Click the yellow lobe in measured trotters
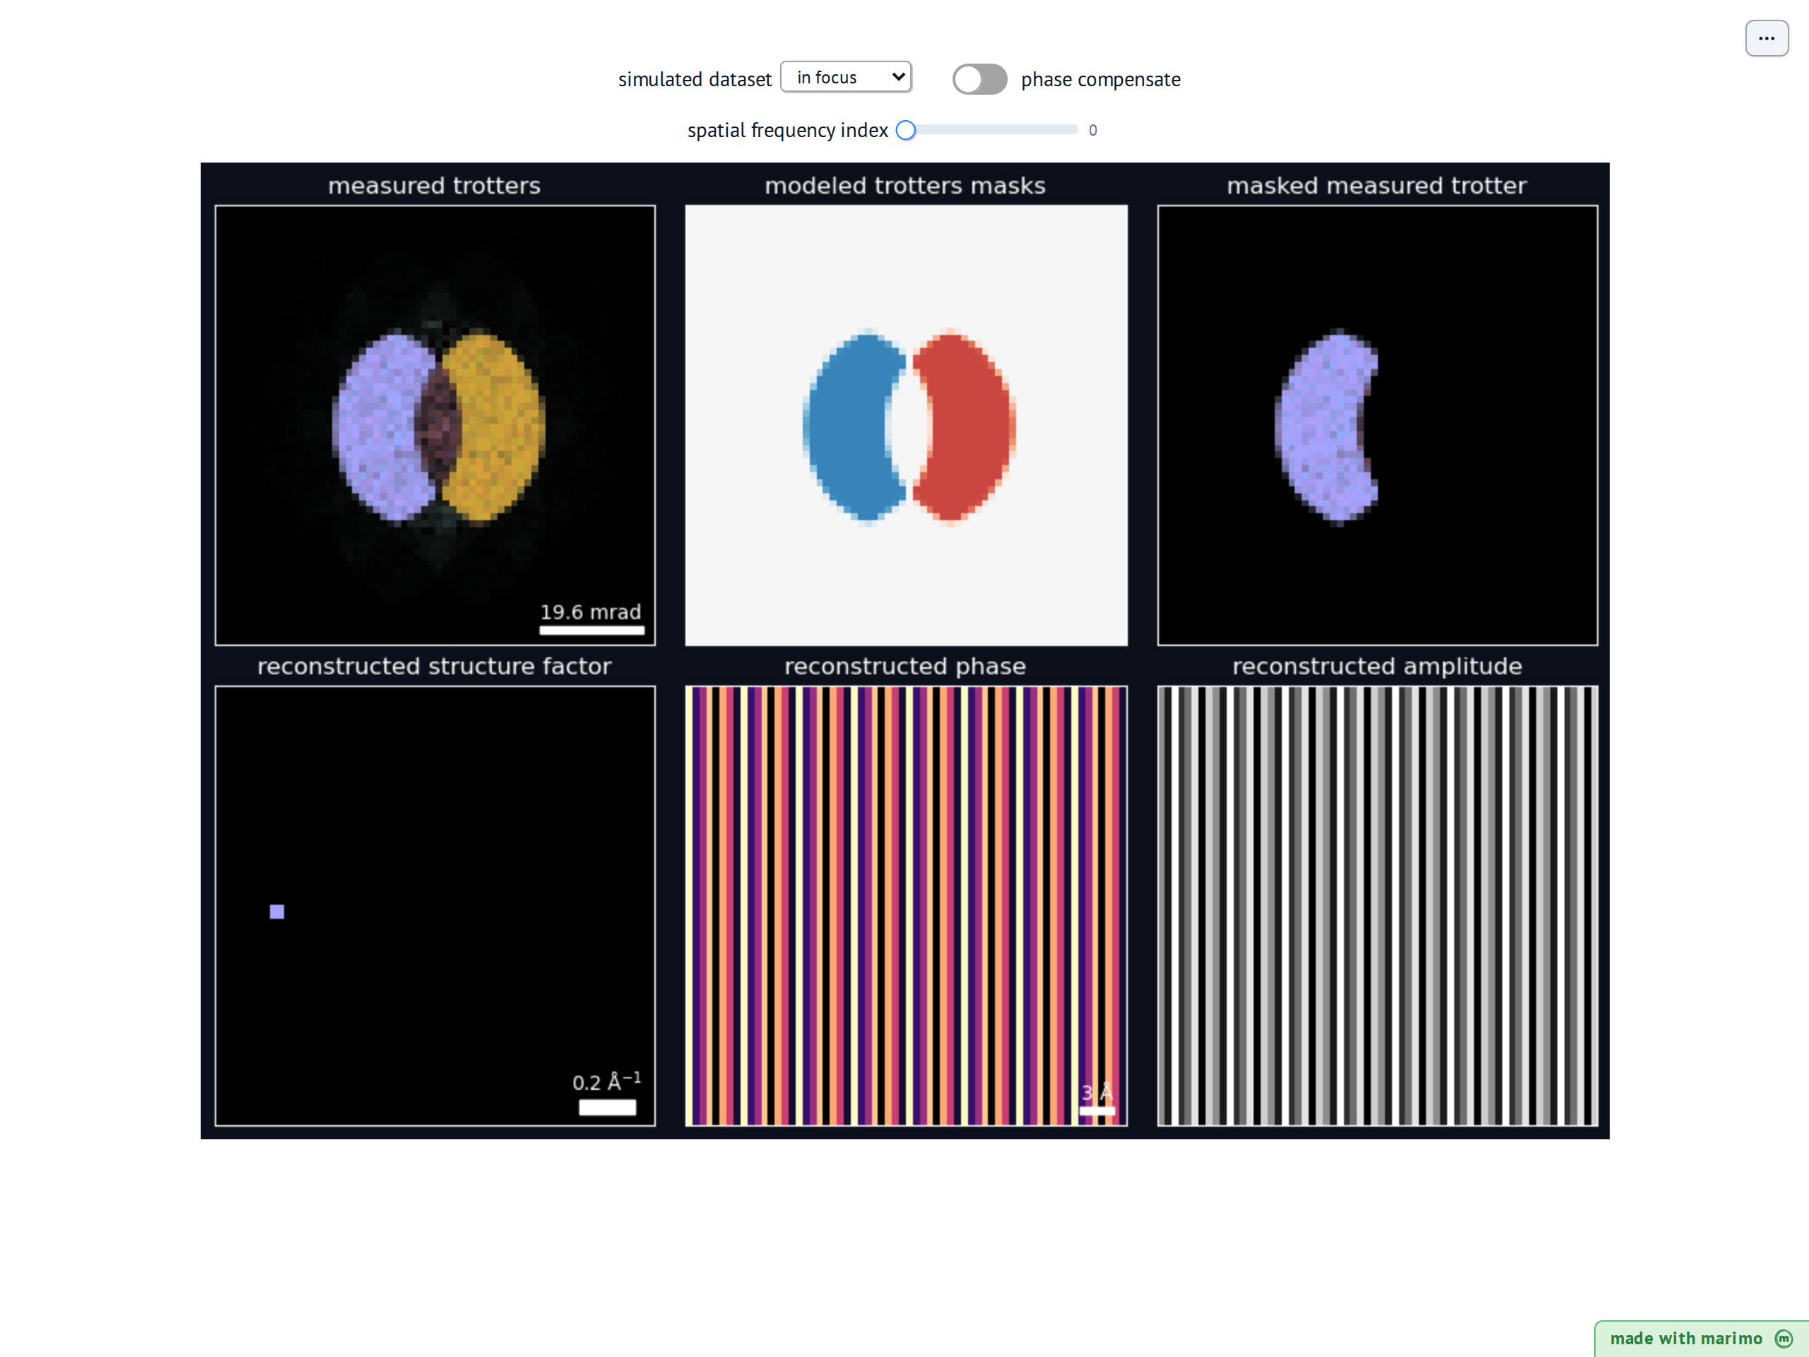This screenshot has height=1357, width=1809. pos(499,425)
